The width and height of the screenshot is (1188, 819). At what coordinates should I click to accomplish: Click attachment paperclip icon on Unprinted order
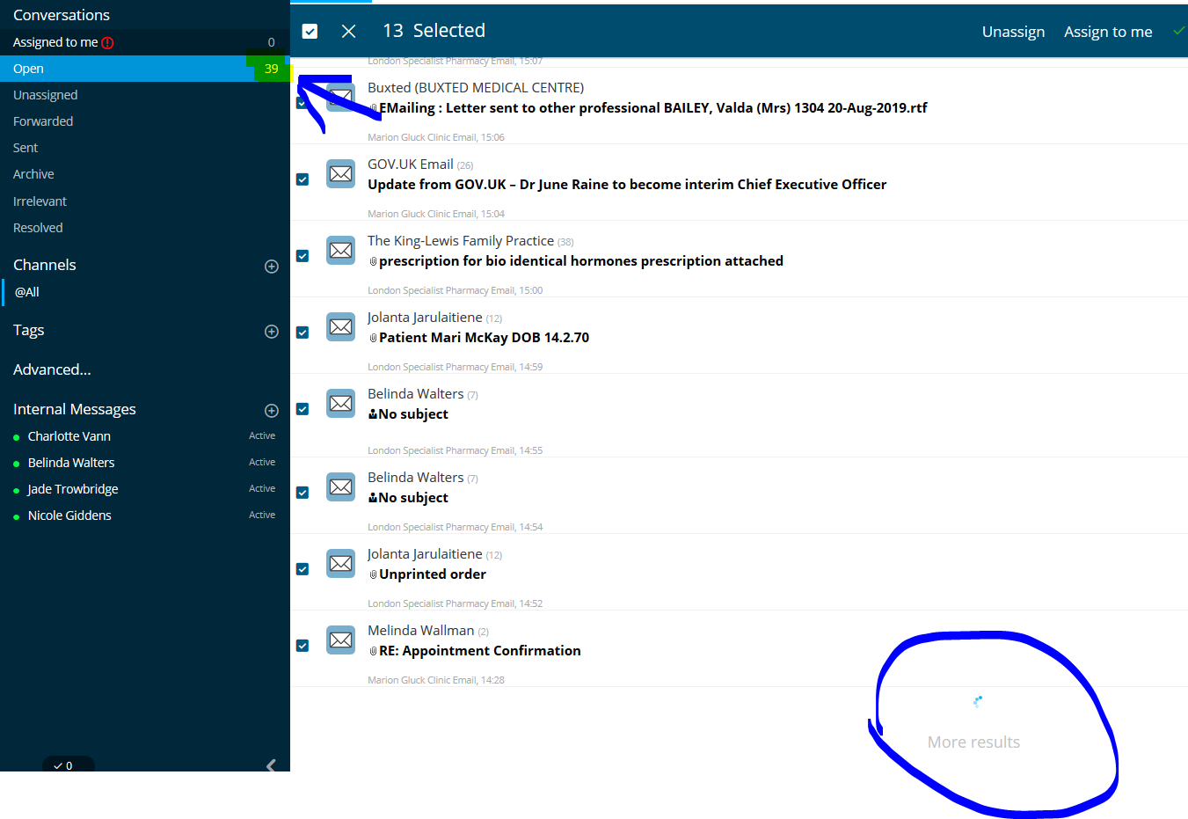[373, 574]
